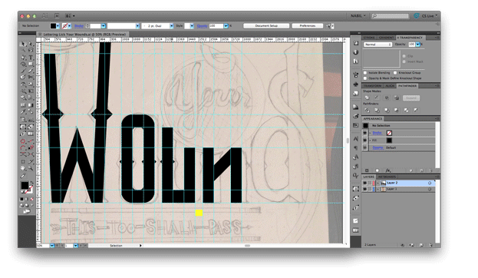The height and width of the screenshot is (278, 478).
Task: Click the Intersect shape mode icon
Action: (387, 98)
